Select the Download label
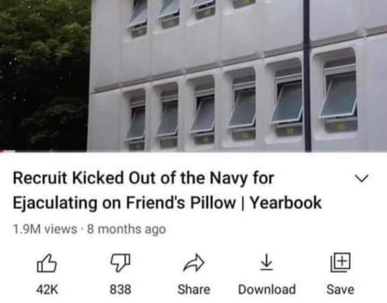 tap(267, 289)
